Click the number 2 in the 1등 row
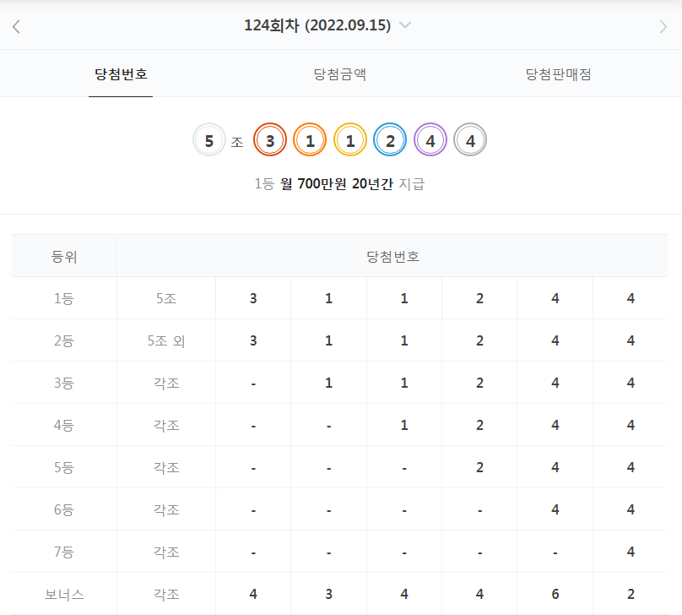Image resolution: width=682 pixels, height=615 pixels. pos(479,298)
